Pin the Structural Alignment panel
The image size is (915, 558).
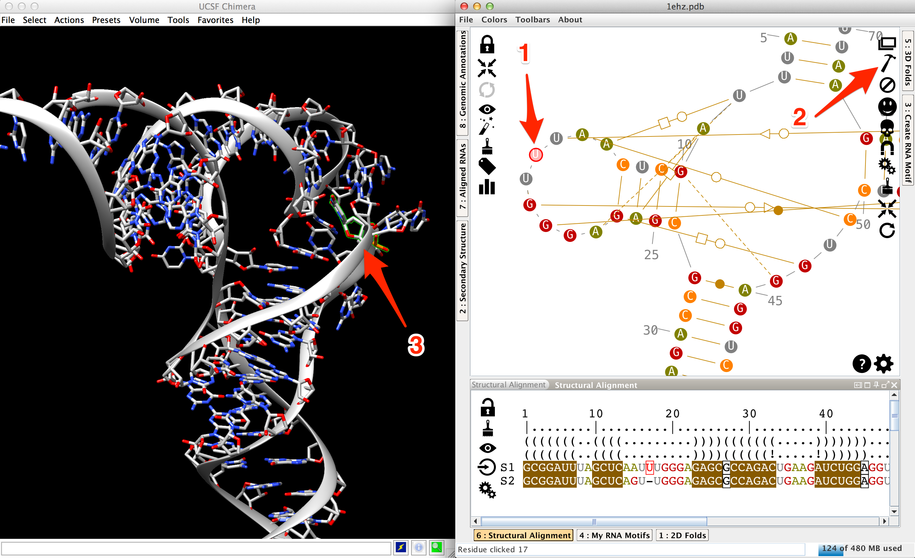click(876, 385)
